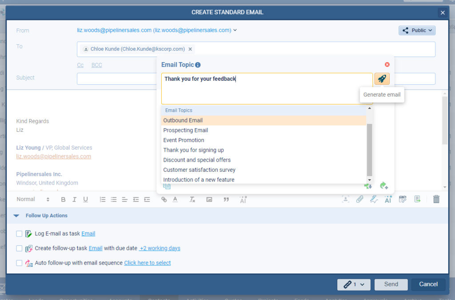The width and height of the screenshot is (455, 300).
Task: Apply bold formatting in the email editor
Action: pyautogui.click(x=63, y=199)
